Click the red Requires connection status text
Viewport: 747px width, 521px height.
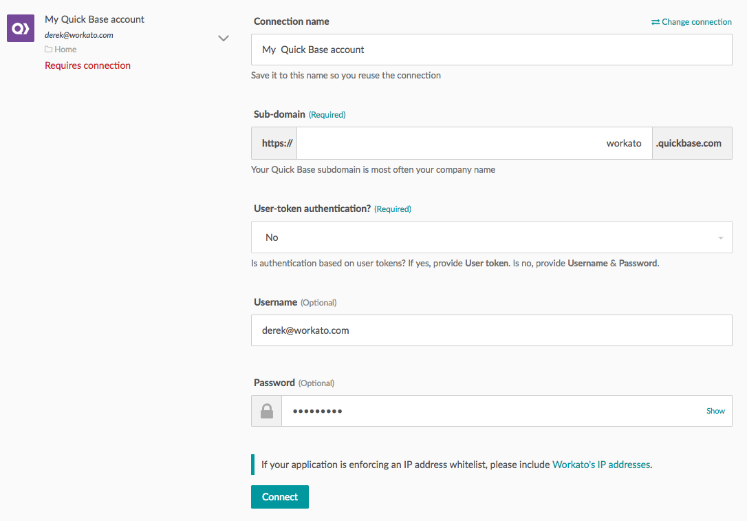click(x=87, y=65)
